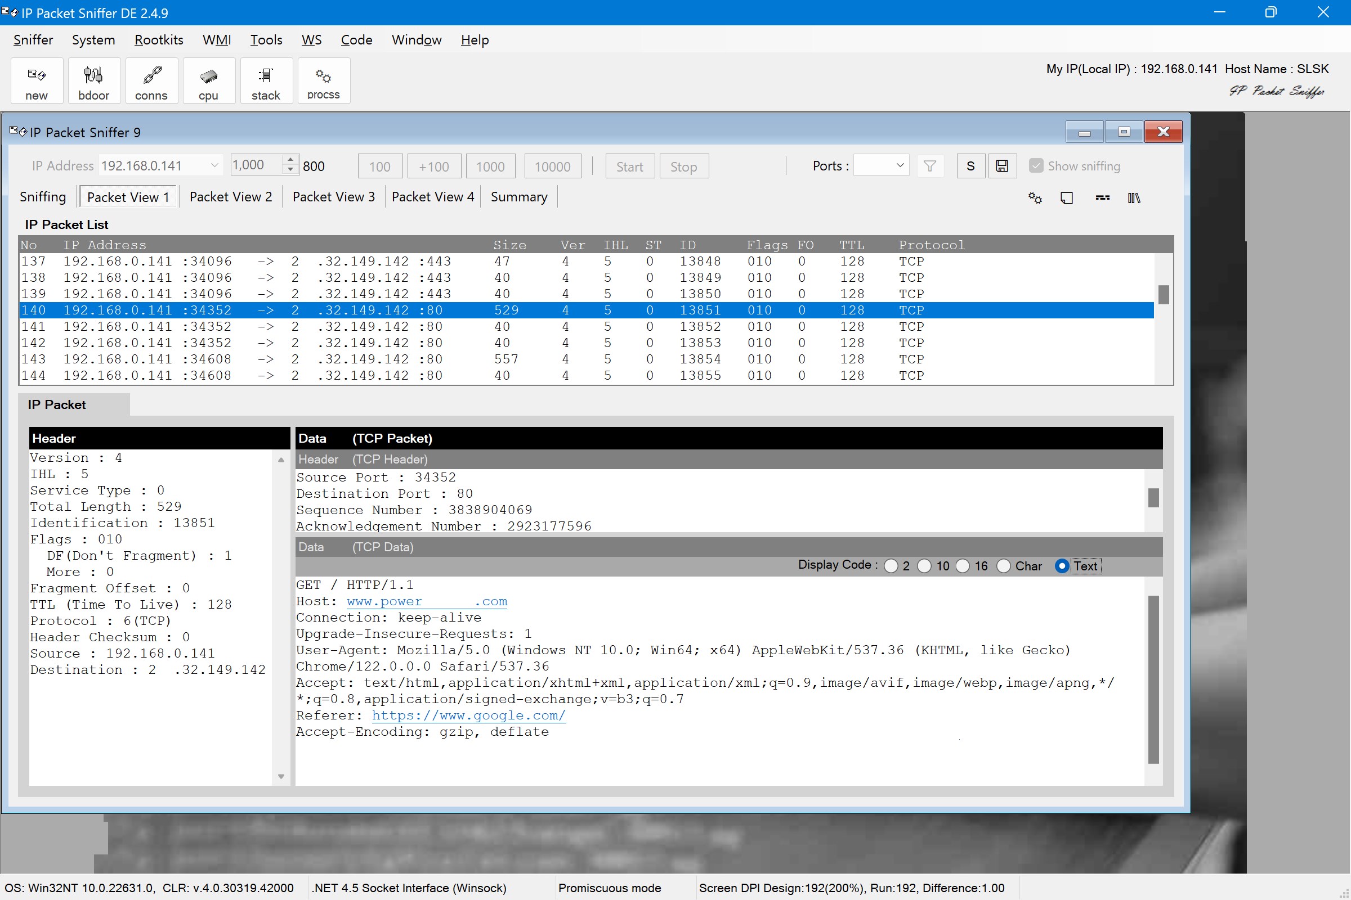Open a new sniffer window via 'new' icon
This screenshot has width=1351, height=900.
coord(36,80)
